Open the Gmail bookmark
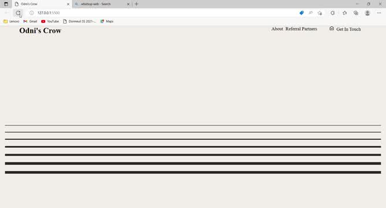 30,21
